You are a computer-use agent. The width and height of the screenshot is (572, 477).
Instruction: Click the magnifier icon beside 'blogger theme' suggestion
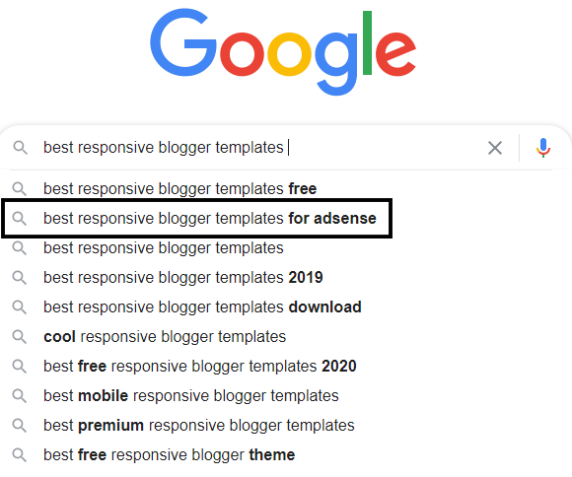point(20,454)
